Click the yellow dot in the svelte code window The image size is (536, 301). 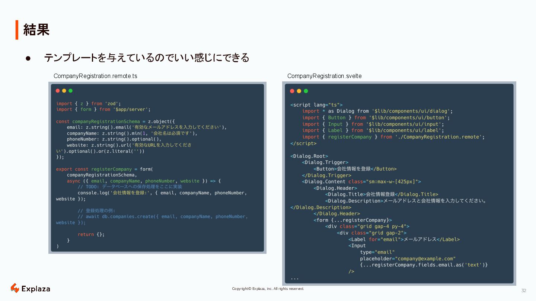[x=299, y=91]
